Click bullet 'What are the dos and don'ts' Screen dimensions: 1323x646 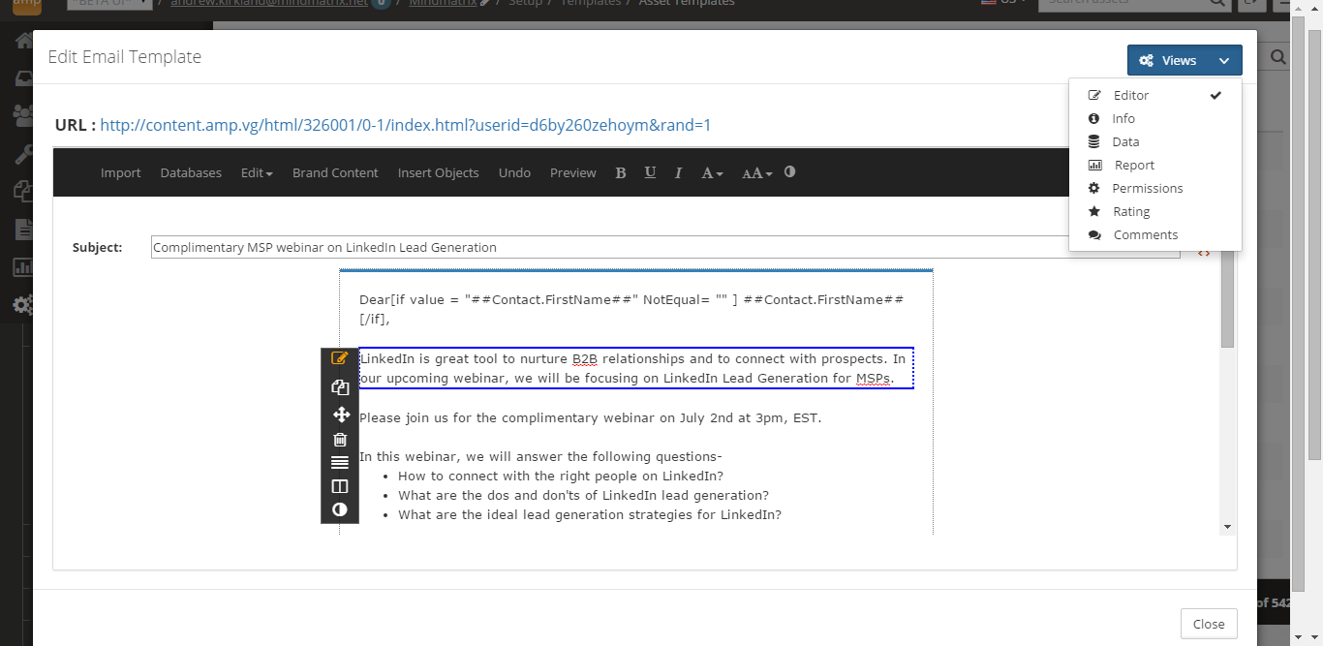point(583,495)
